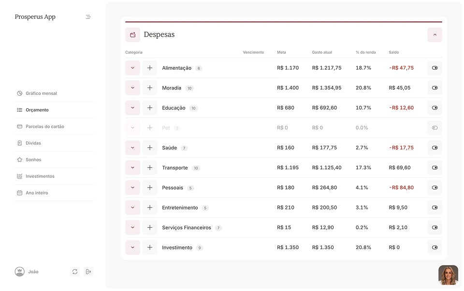Click the Sonhos star icon
The image size is (464, 291).
pyautogui.click(x=19, y=160)
